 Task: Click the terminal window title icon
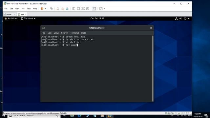43,28
